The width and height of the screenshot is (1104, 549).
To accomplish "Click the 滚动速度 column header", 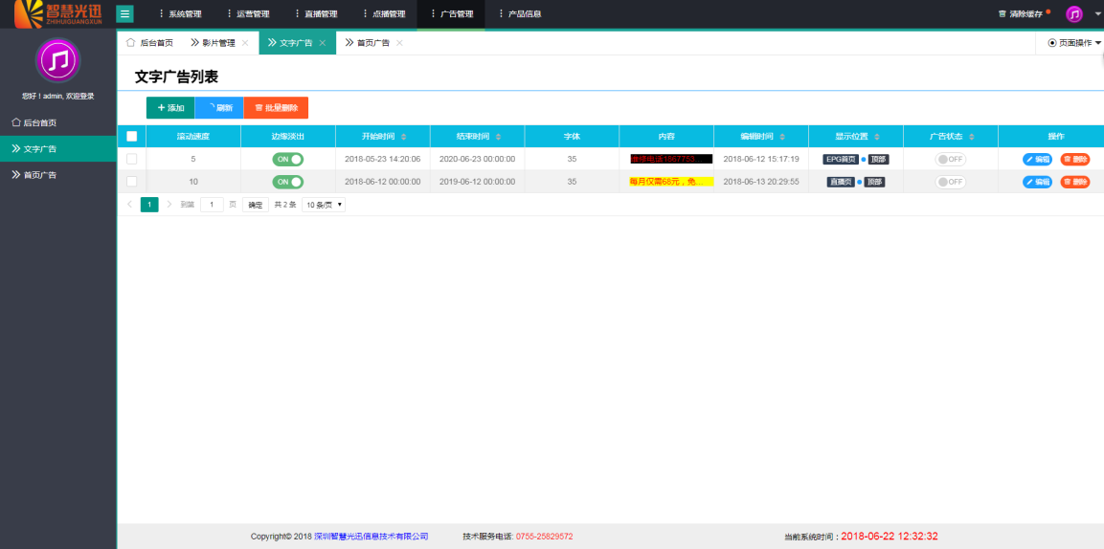I will [x=192, y=137].
